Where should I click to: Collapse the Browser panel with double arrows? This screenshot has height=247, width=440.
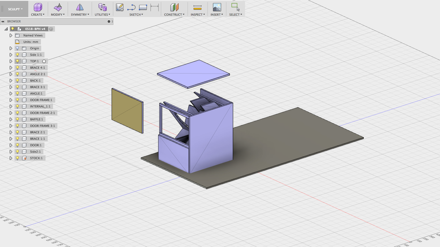(x=3, y=21)
